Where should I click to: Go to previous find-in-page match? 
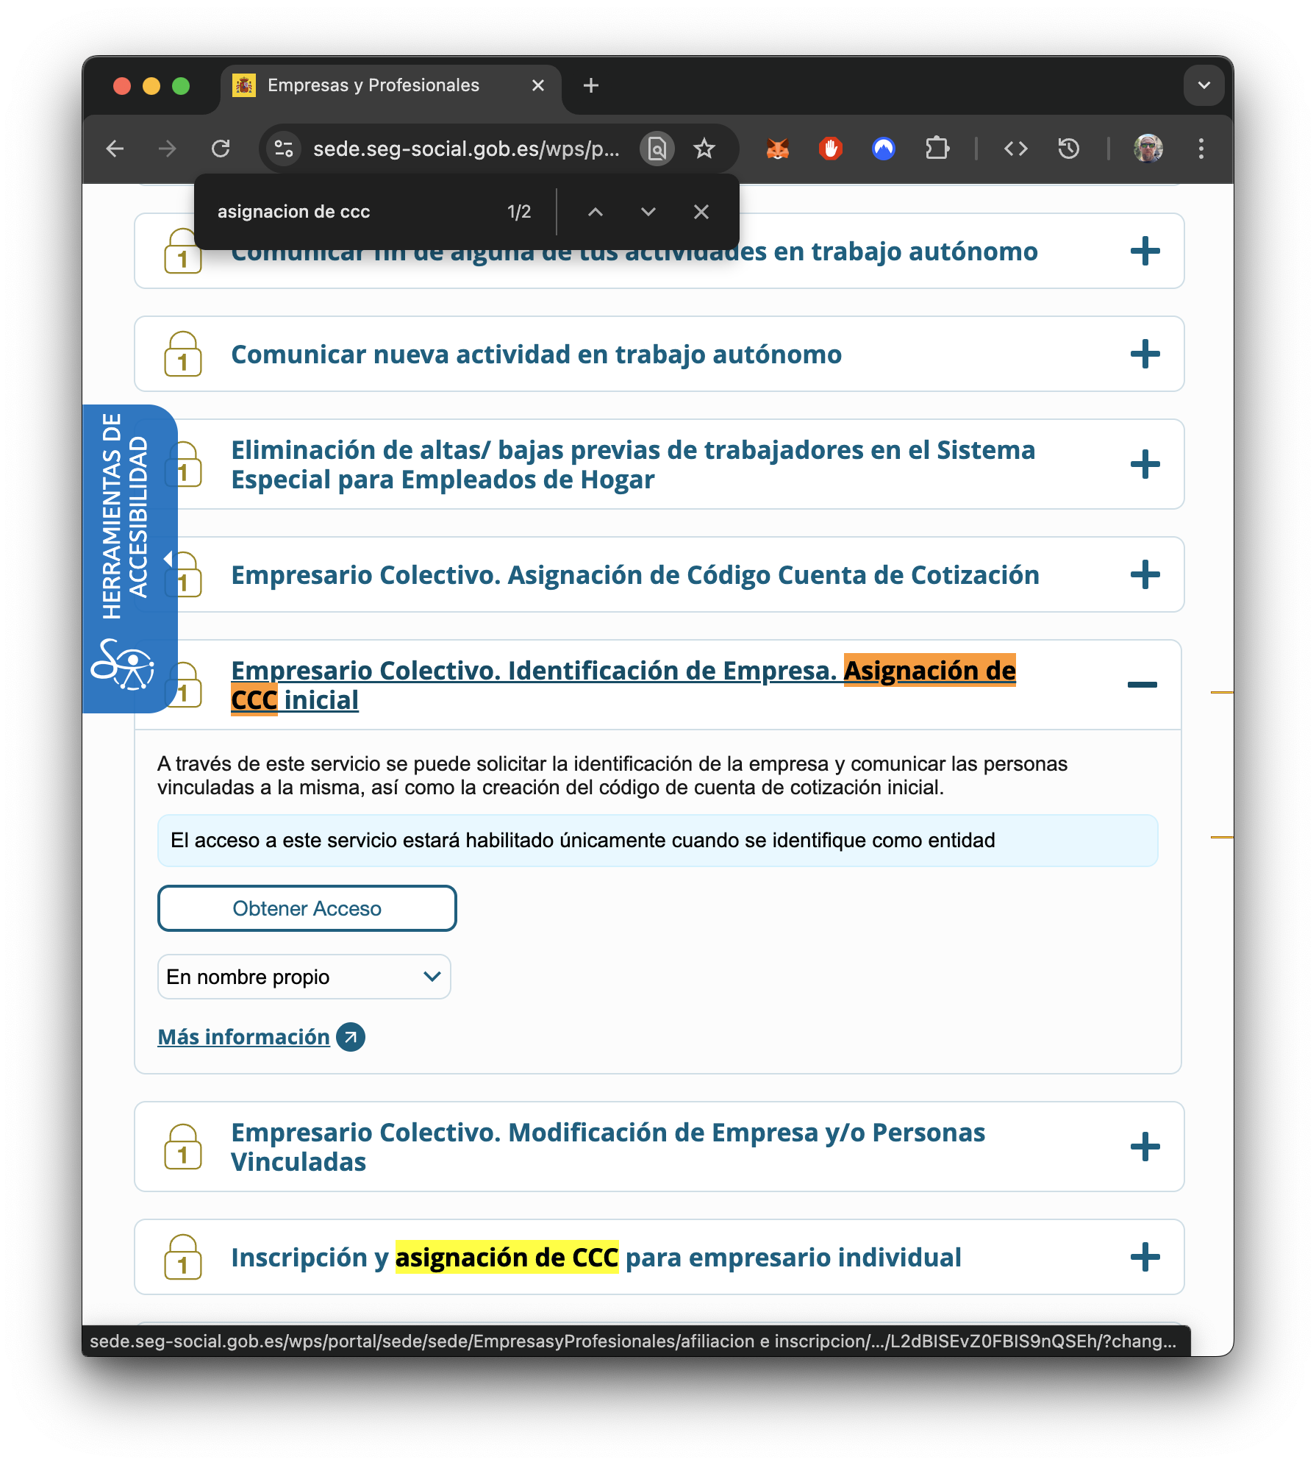pyautogui.click(x=596, y=213)
